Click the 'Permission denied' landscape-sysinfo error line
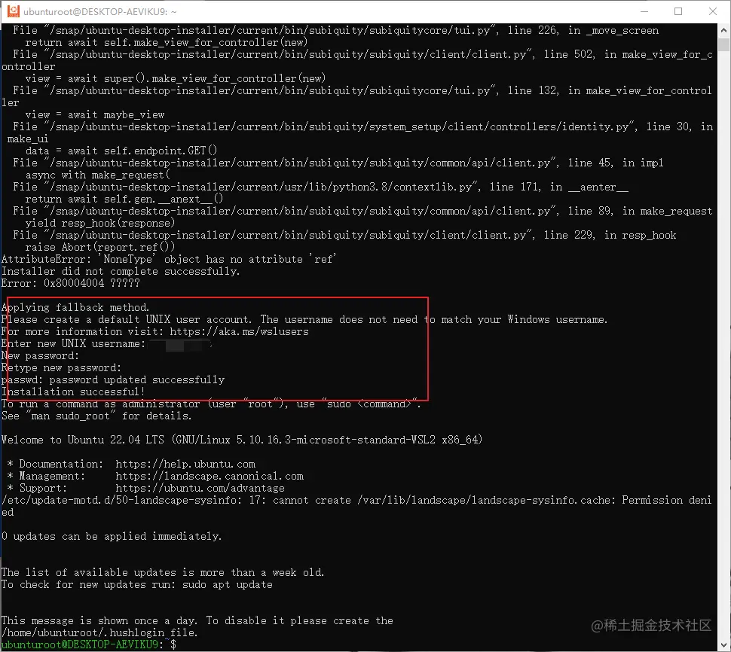The width and height of the screenshot is (731, 652). pyautogui.click(x=356, y=506)
